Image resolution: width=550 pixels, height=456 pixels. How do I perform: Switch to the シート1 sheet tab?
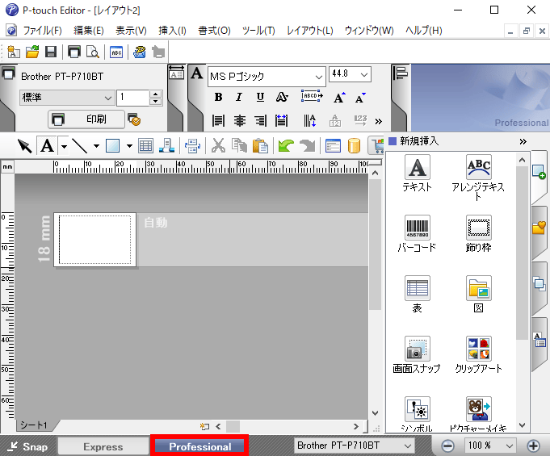click(x=34, y=425)
